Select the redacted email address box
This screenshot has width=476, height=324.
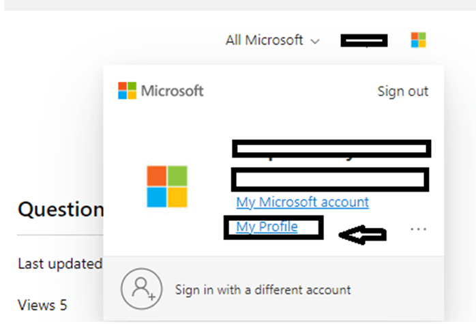[330, 179]
